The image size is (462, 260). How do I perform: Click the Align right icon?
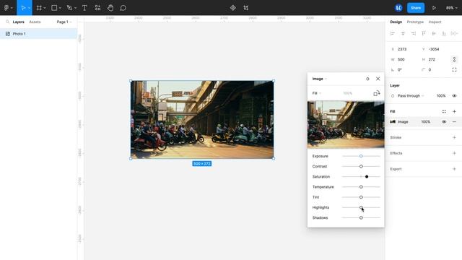(x=414, y=33)
